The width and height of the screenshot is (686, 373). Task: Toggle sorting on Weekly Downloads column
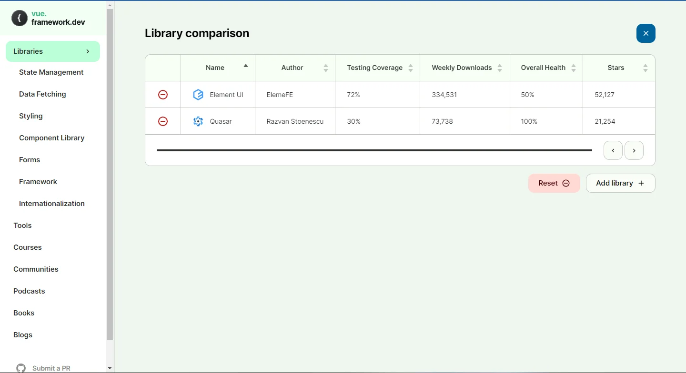point(500,68)
